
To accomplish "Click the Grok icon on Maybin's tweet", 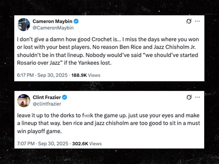I will [189, 22].
